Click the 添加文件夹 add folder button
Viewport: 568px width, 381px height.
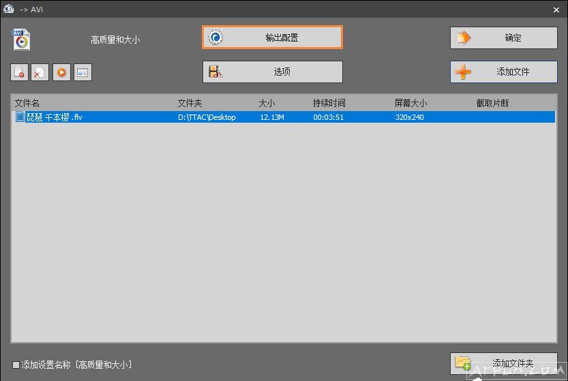coord(503,363)
